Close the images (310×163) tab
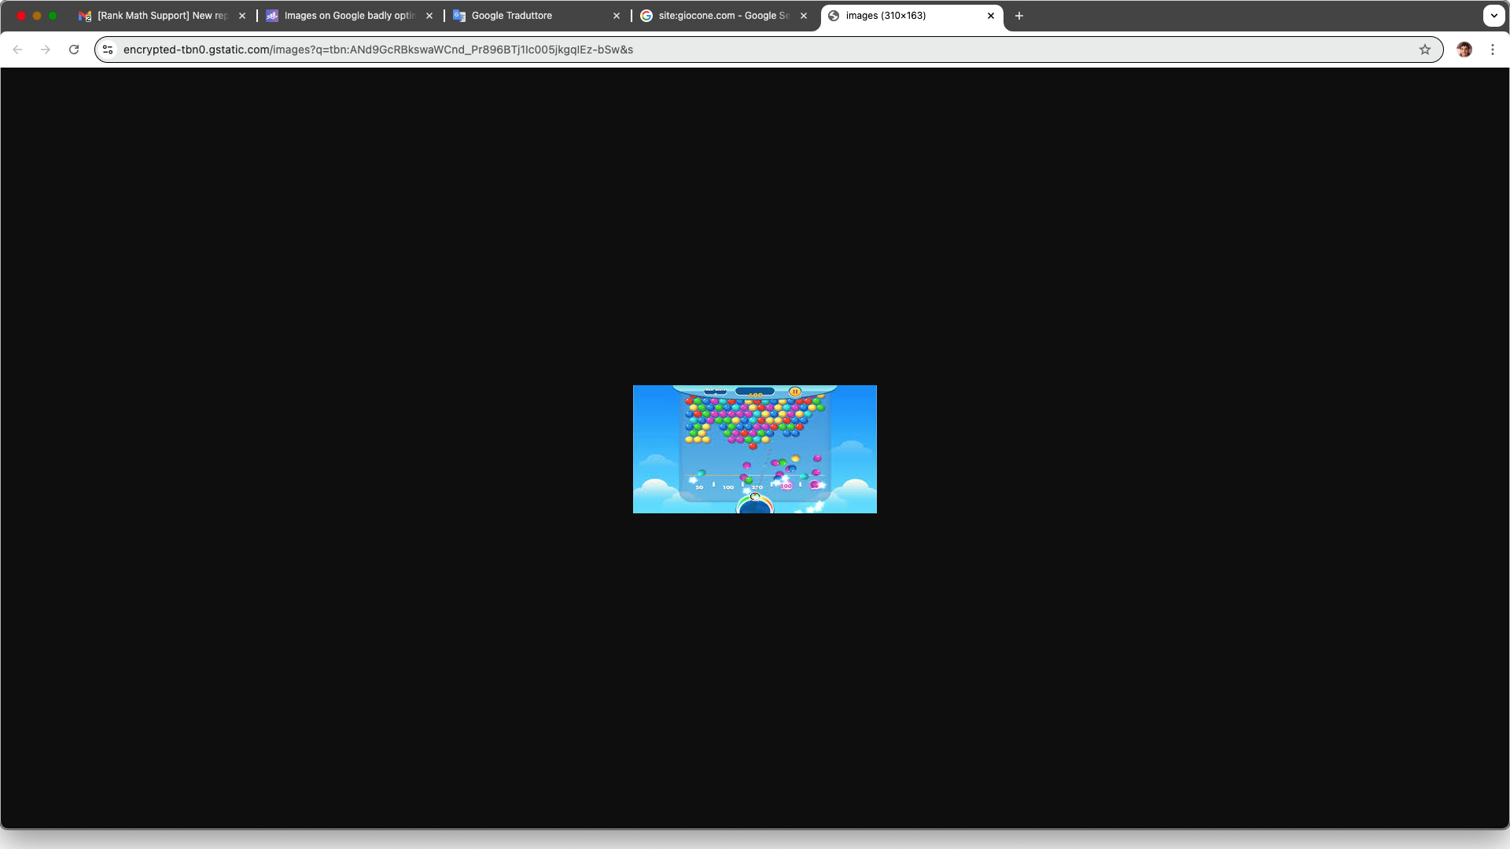The image size is (1510, 849). tap(991, 16)
